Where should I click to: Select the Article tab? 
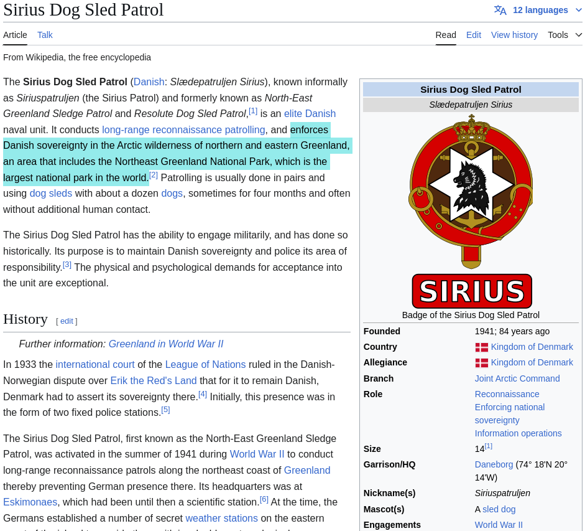[x=15, y=35]
